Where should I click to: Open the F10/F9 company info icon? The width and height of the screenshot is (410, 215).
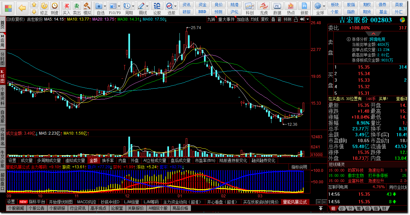(x=113, y=6)
